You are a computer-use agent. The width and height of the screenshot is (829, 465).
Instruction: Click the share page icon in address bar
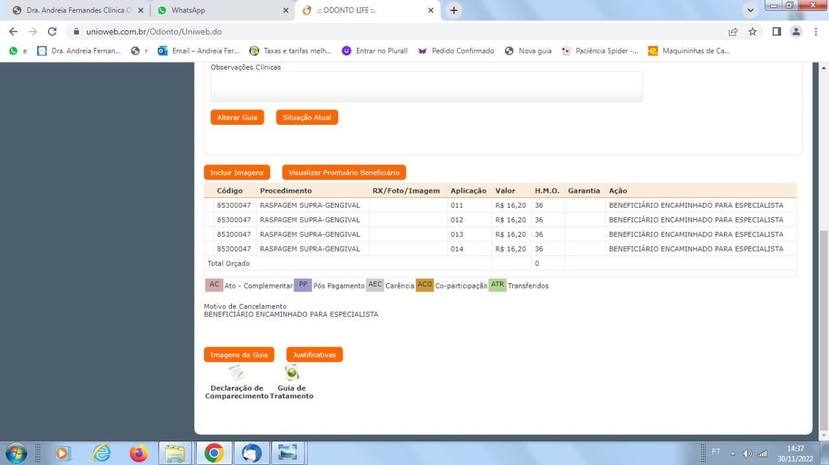click(733, 32)
